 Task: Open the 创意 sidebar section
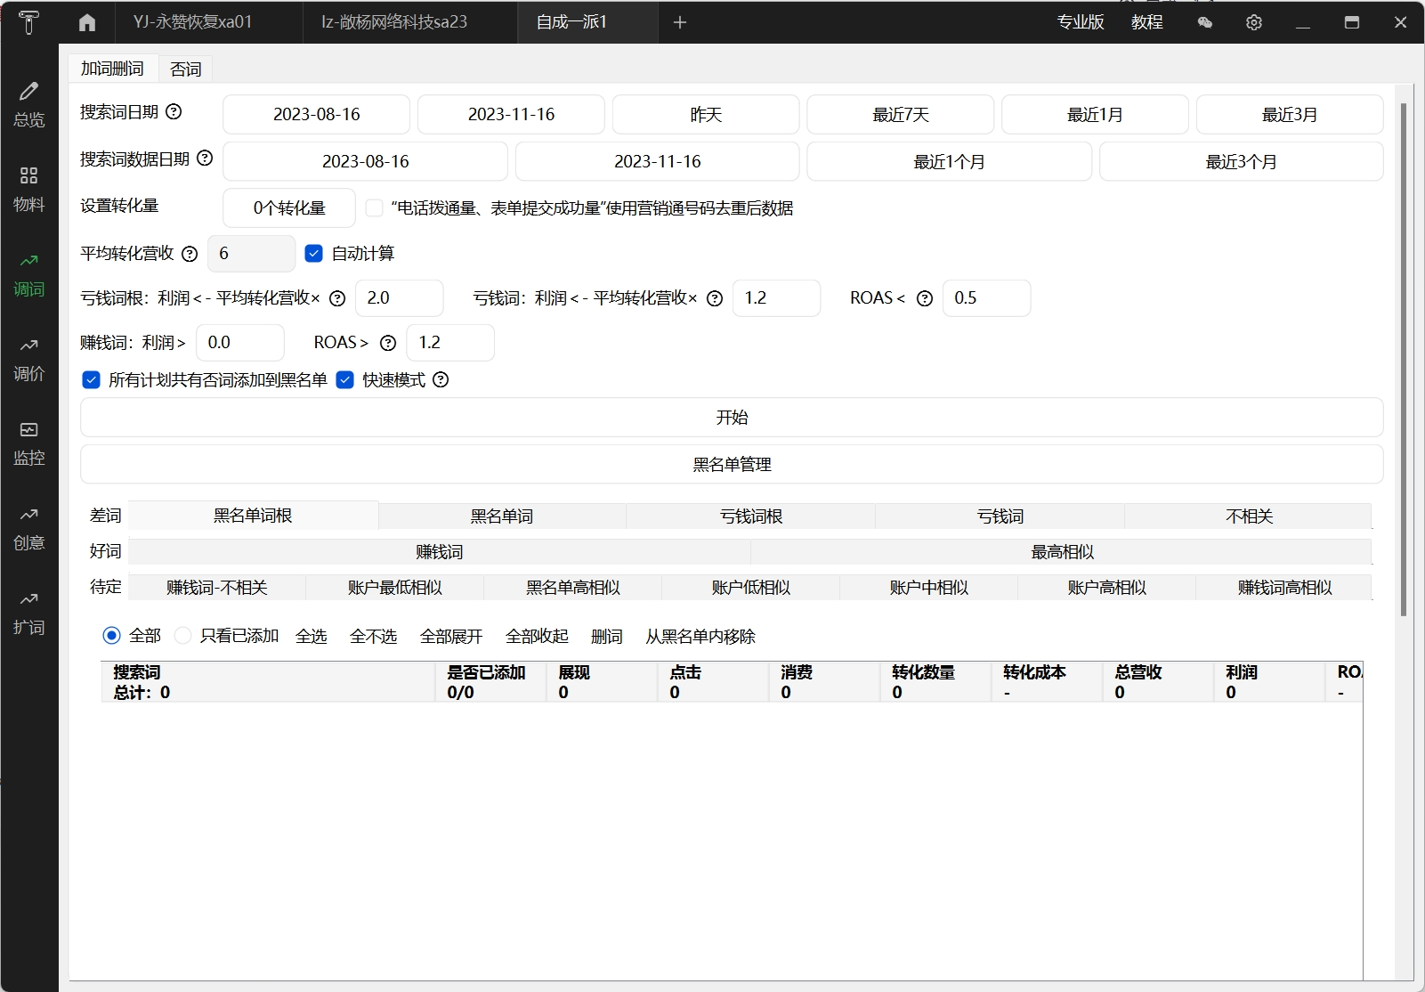coord(28,529)
